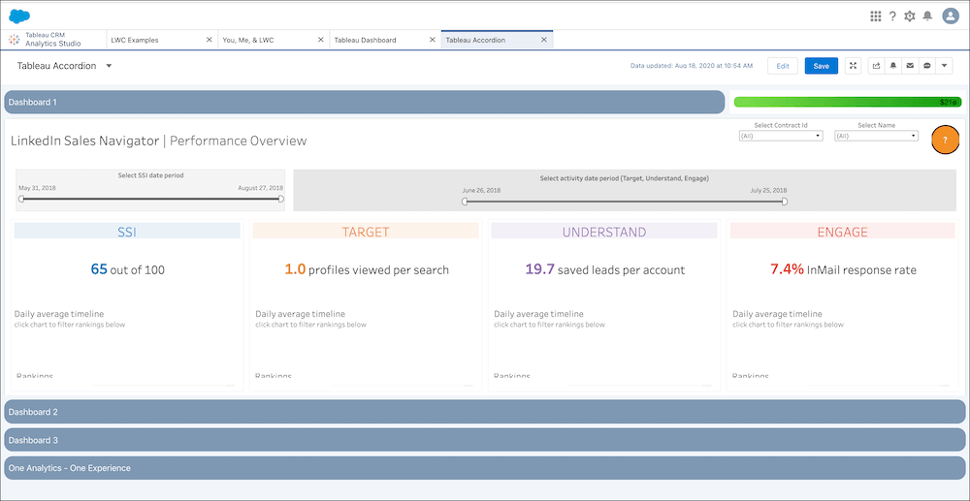The height and width of the screenshot is (501, 970).
Task: Close the Tableau Accordion tab
Action: point(544,40)
